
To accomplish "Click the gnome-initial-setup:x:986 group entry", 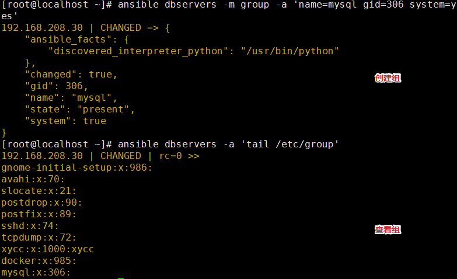I will pyautogui.click(x=76, y=168).
